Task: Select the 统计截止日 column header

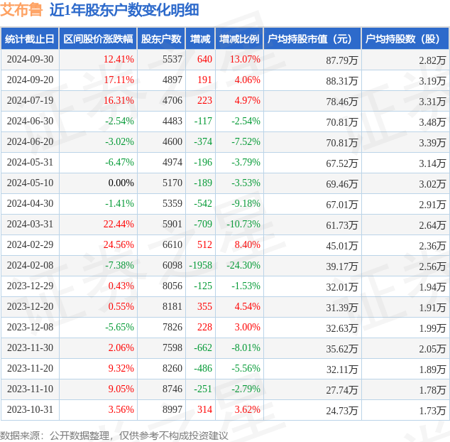Action: coord(30,39)
